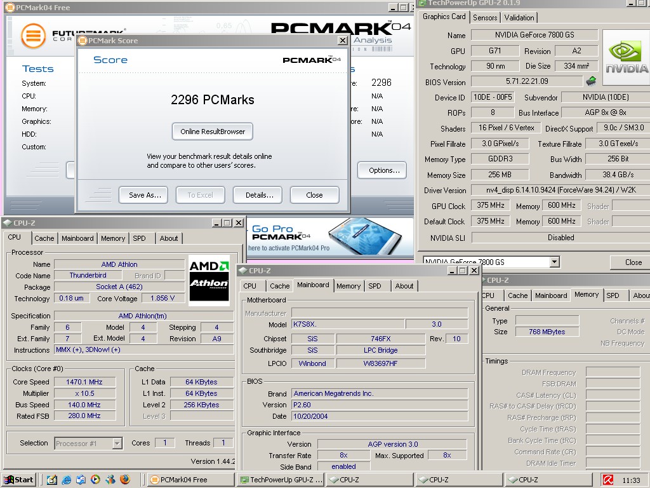Click the first quick launch notepad icon
This screenshot has height=488, width=650.
(52, 480)
